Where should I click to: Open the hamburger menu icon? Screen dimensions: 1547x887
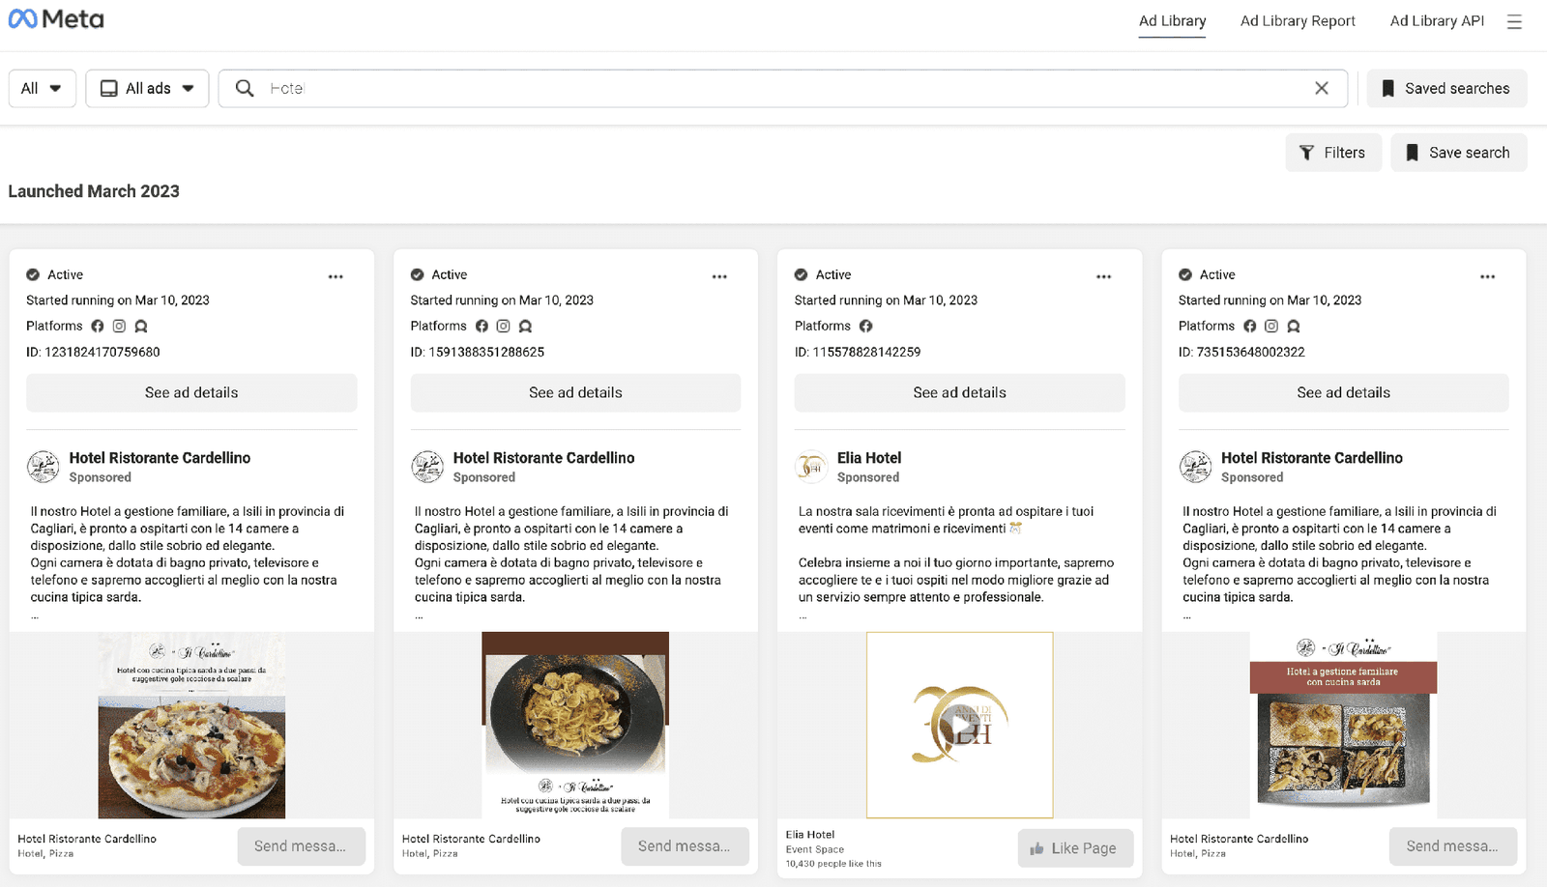1514,21
